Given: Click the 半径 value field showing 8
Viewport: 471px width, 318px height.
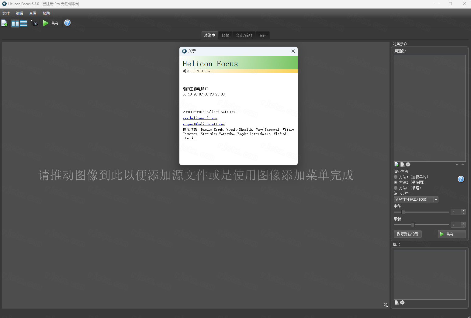Looking at the screenshot, I should 455,212.
